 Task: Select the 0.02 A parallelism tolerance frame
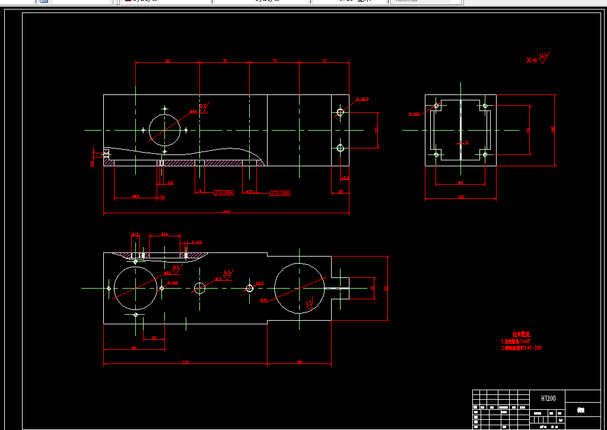coord(280,193)
